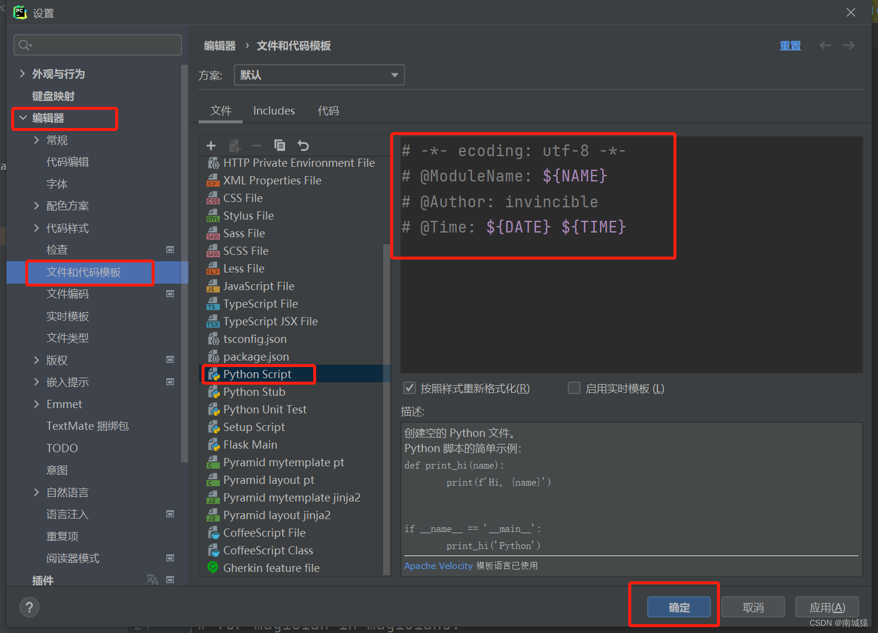Select the CoffeeScript Class icon
This screenshot has width=878, height=633.
click(213, 551)
